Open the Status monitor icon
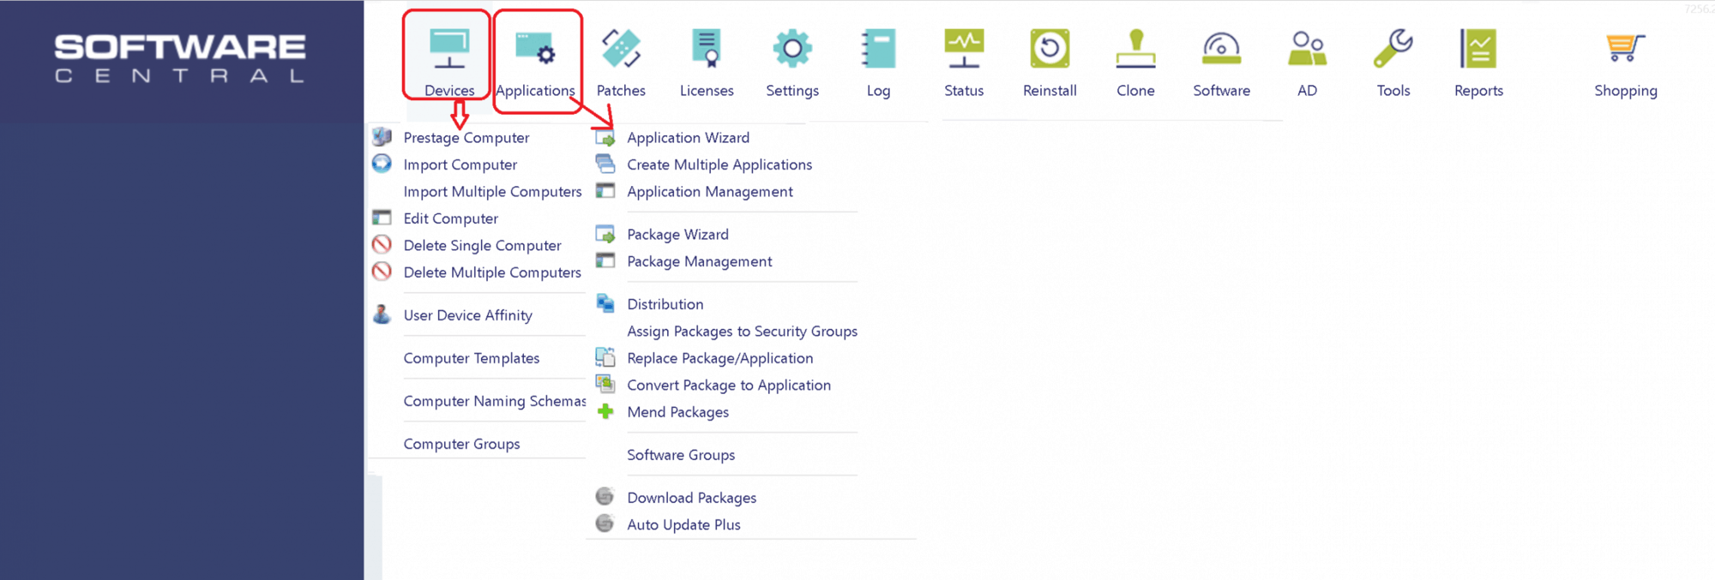This screenshot has height=580, width=1715. coord(964,49)
